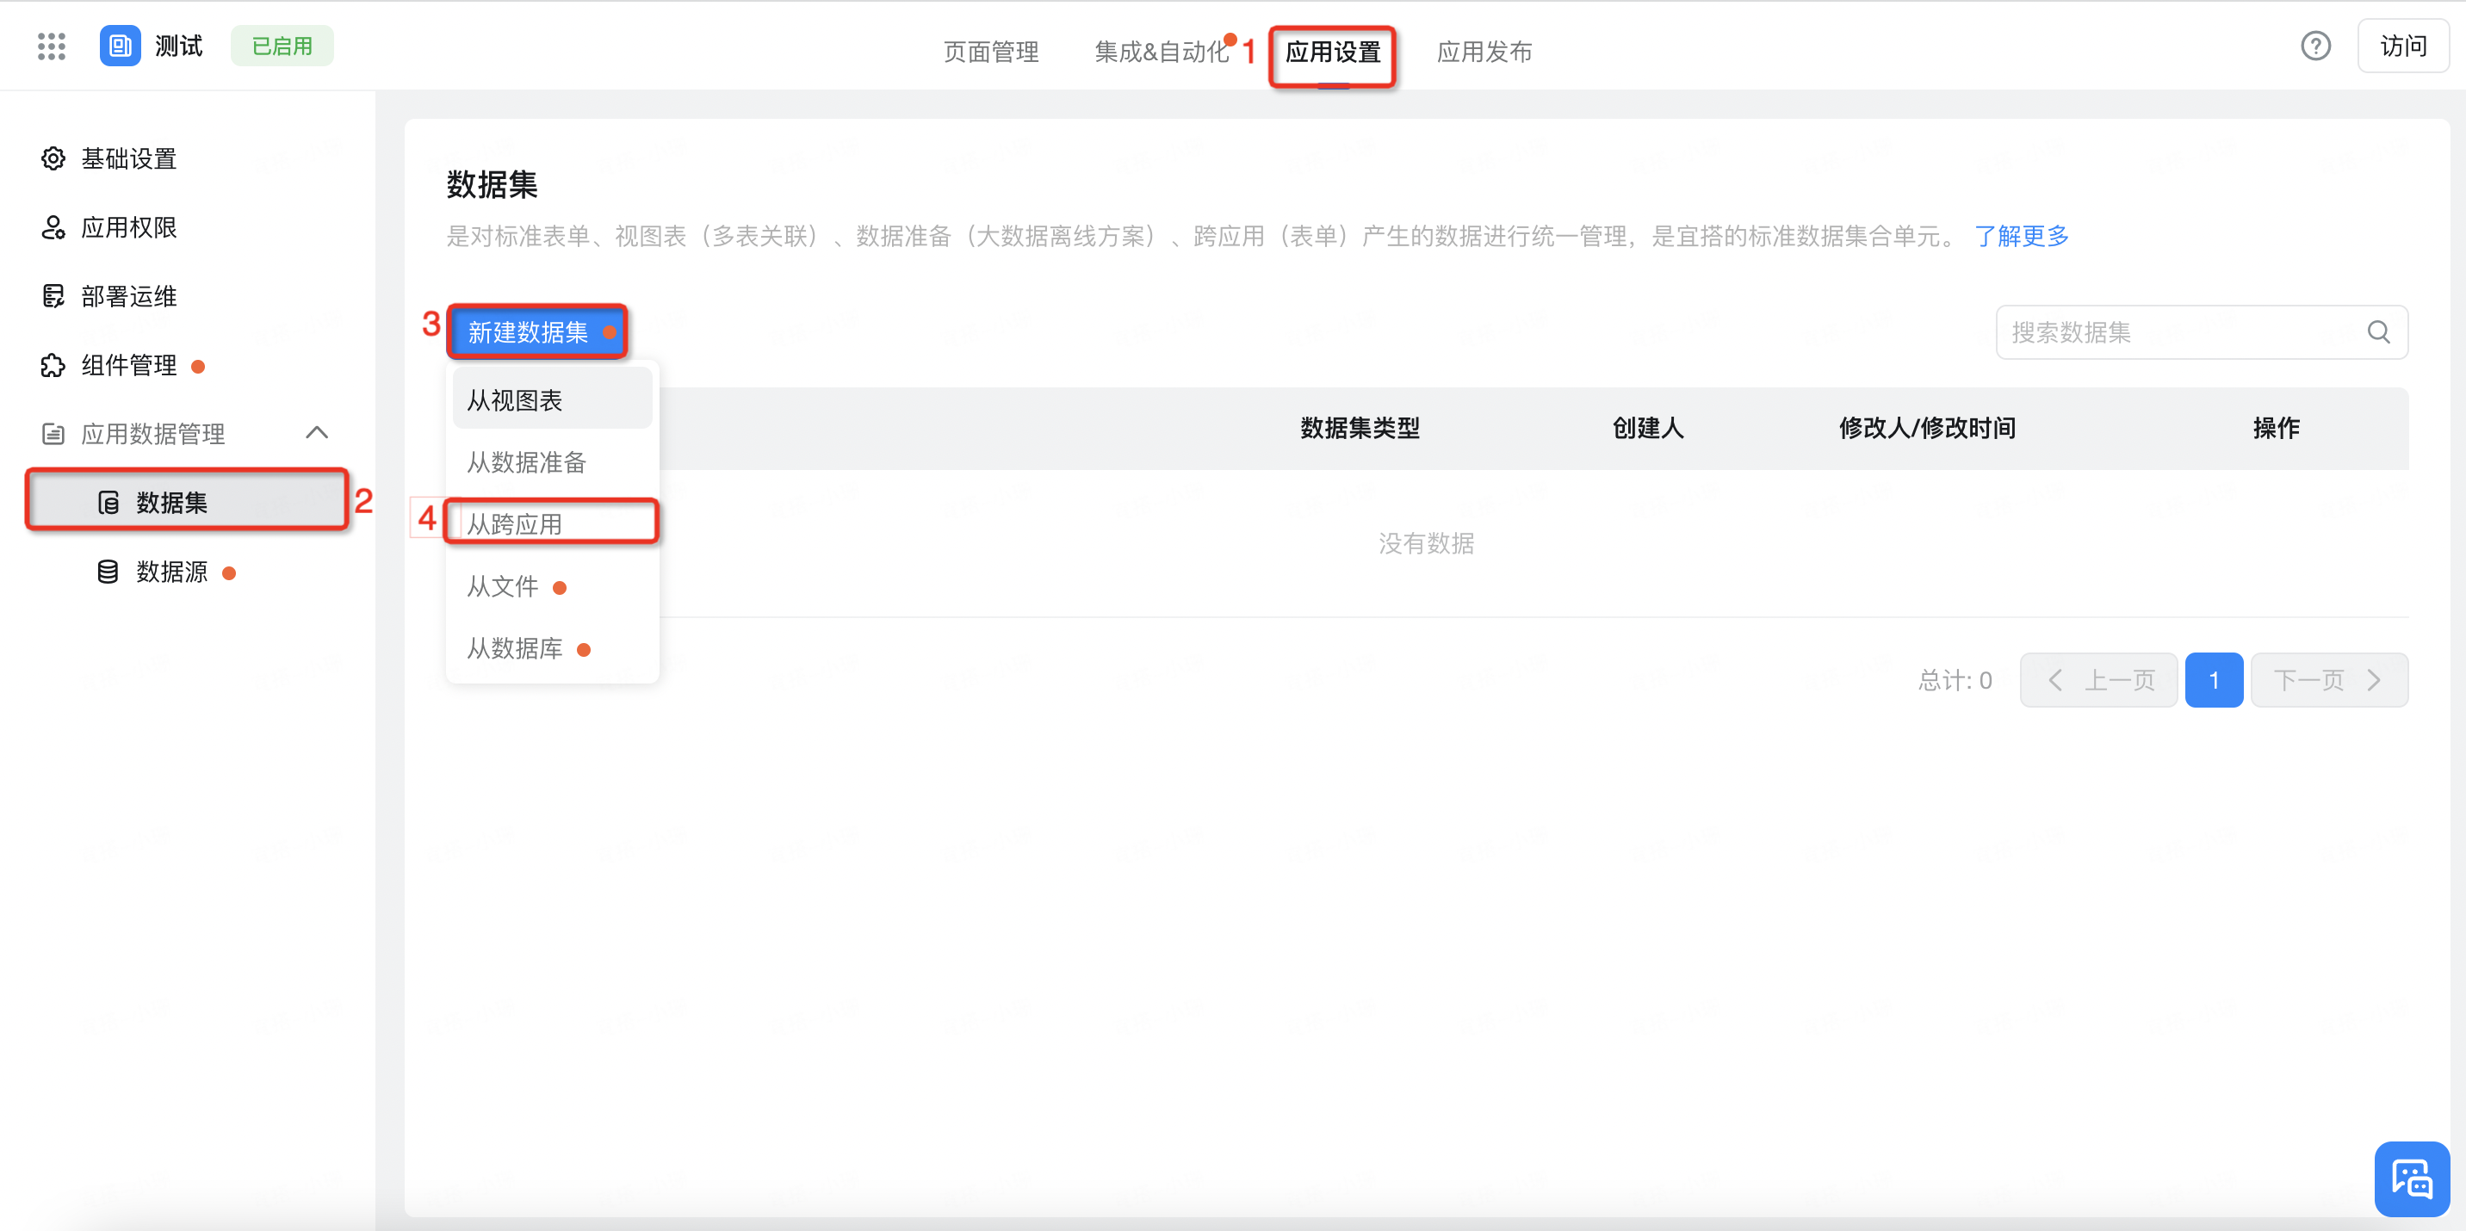Click the blue 测试 app logo icon
This screenshot has height=1231, width=2466.
(120, 46)
